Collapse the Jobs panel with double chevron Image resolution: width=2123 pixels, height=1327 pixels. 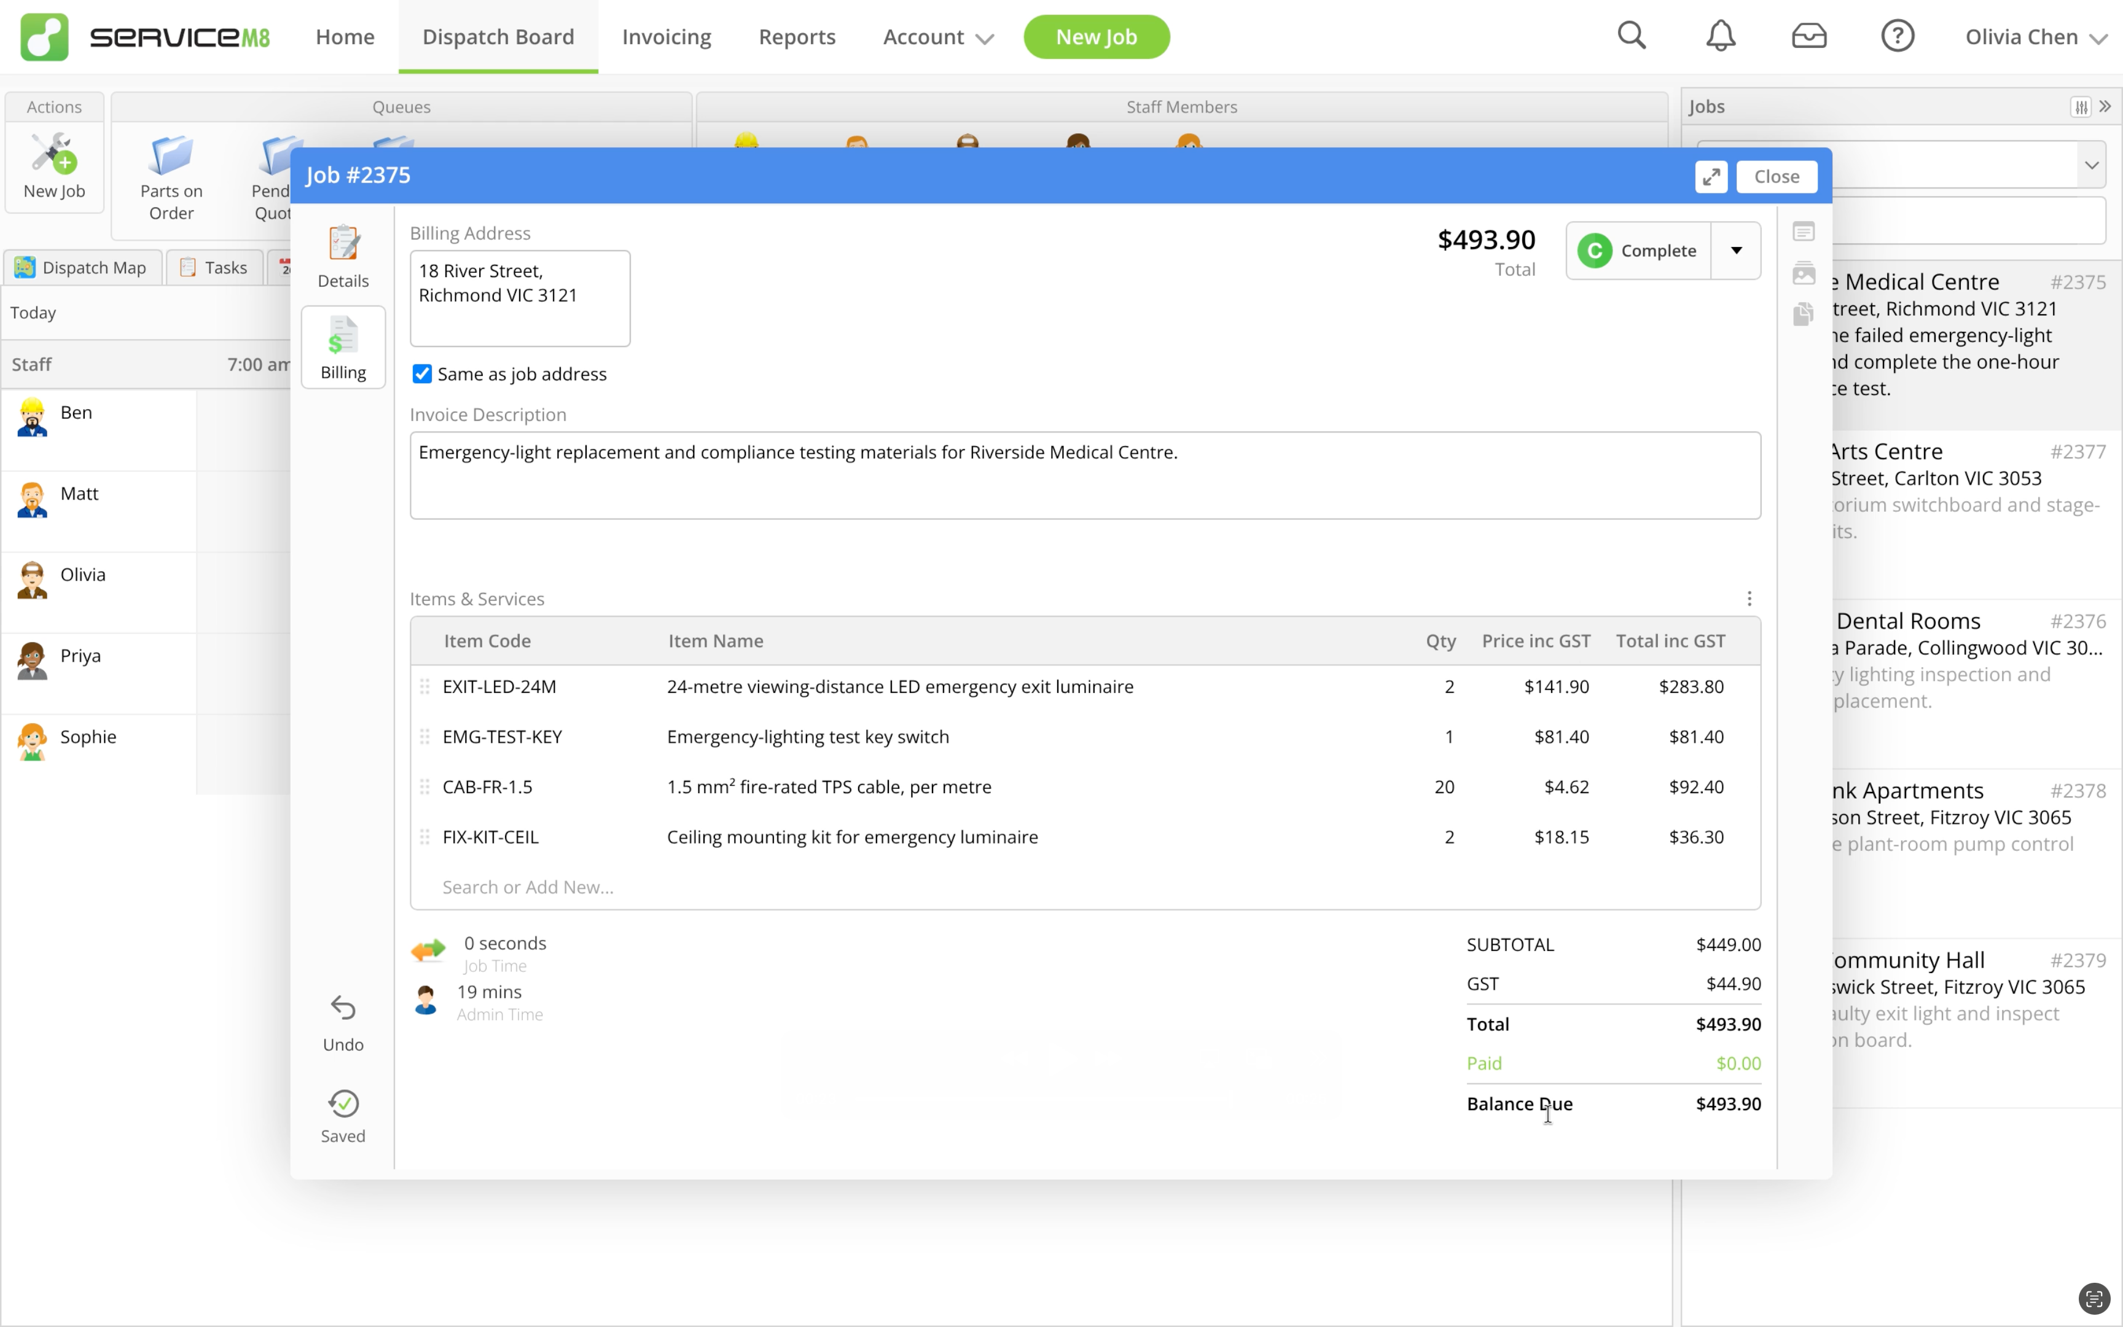pyautogui.click(x=2105, y=106)
